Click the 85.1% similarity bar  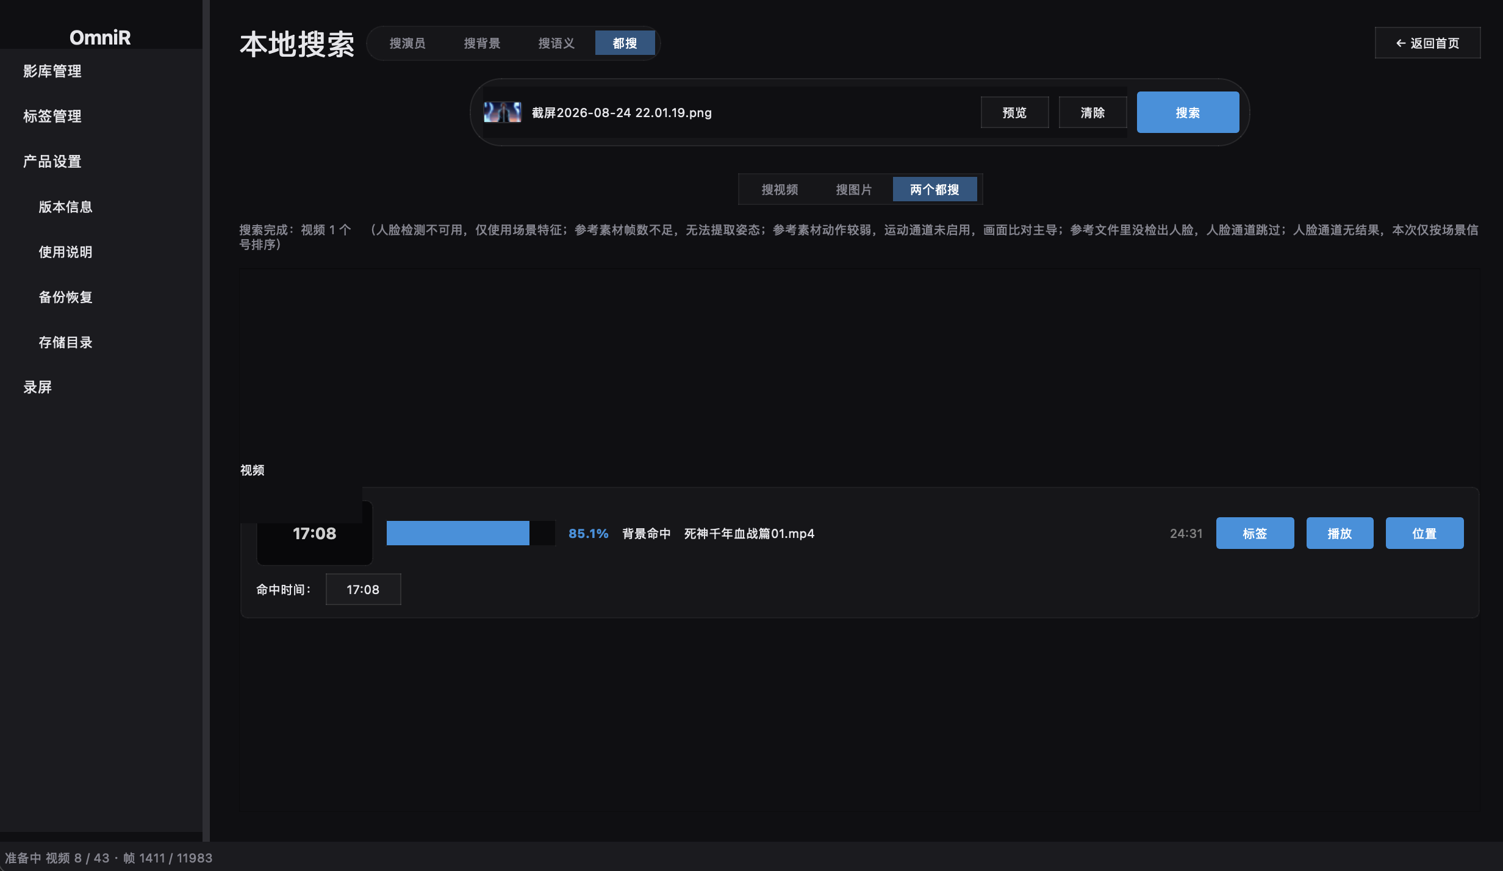pos(471,533)
